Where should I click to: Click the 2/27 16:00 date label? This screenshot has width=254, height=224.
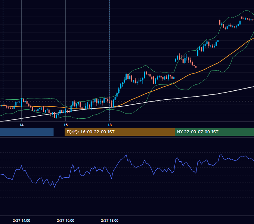pos(65,220)
